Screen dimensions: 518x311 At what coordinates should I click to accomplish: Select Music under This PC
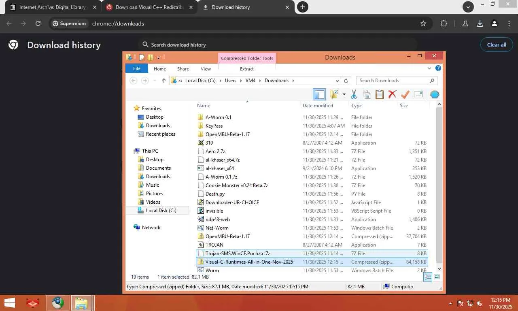(x=152, y=185)
